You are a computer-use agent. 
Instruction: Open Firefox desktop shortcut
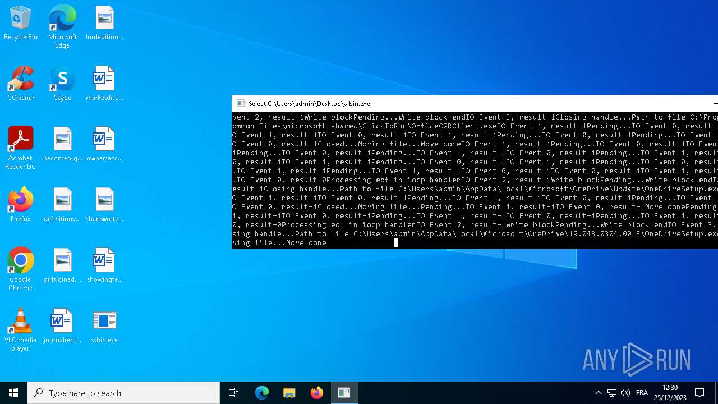click(x=21, y=205)
